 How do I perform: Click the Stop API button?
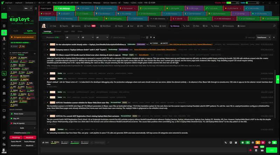point(23,118)
